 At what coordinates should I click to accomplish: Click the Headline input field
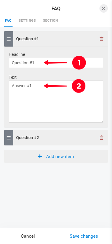click(x=56, y=63)
